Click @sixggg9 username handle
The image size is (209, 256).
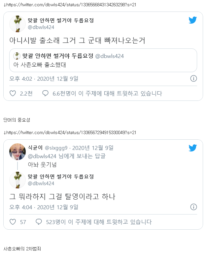(x=56, y=148)
